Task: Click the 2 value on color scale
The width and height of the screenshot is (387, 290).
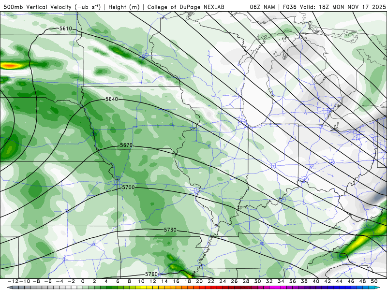Action: click(x=94, y=281)
